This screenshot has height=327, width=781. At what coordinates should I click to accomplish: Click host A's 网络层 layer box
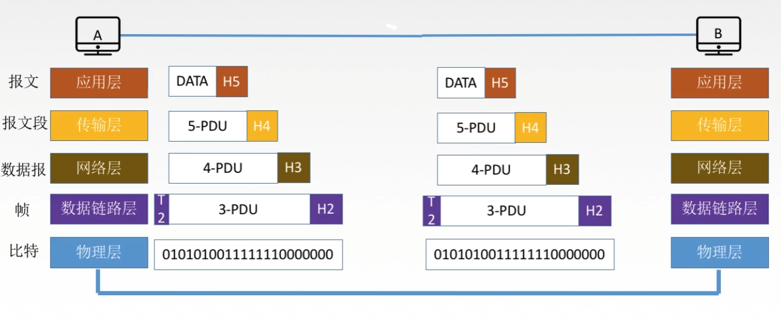pyautogui.click(x=99, y=168)
